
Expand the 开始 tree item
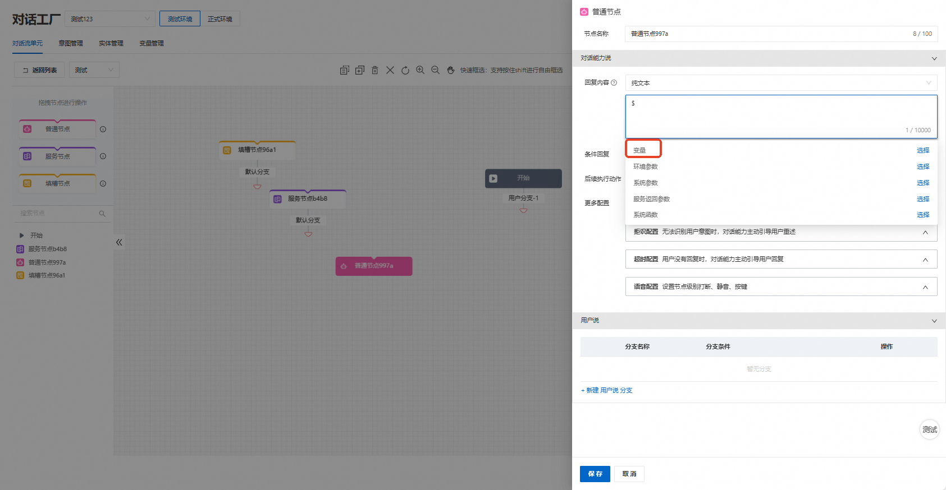point(21,235)
